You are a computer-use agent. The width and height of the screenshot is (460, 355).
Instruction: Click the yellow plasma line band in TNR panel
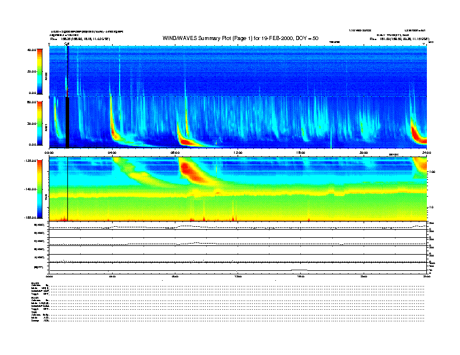coord(238,194)
